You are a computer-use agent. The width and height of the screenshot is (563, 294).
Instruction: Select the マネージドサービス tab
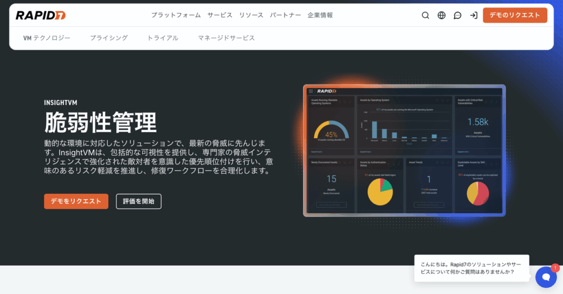[226, 38]
